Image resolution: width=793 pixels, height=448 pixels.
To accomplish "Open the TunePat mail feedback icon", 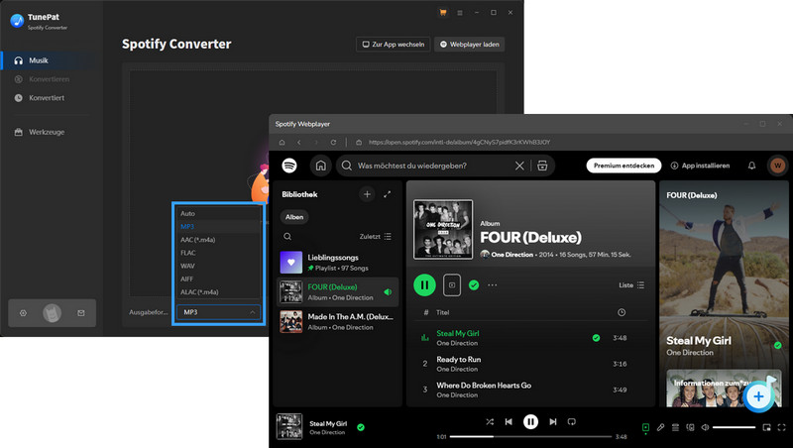I will point(81,313).
